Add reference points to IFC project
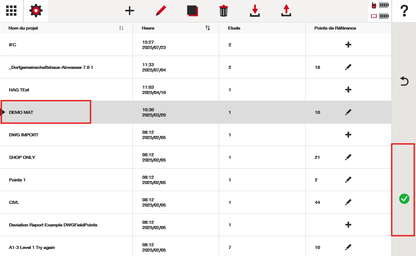This screenshot has height=256, width=416. coord(348,45)
